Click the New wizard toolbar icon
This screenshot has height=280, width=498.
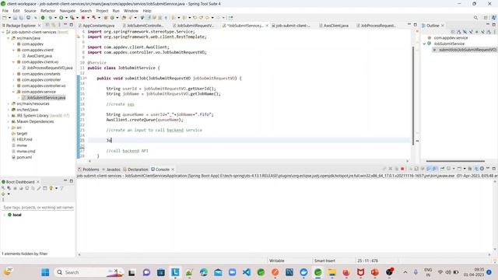point(5,18)
